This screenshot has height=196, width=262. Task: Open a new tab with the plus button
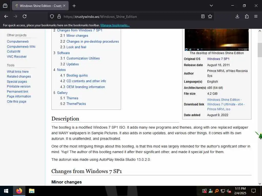[74, 6]
